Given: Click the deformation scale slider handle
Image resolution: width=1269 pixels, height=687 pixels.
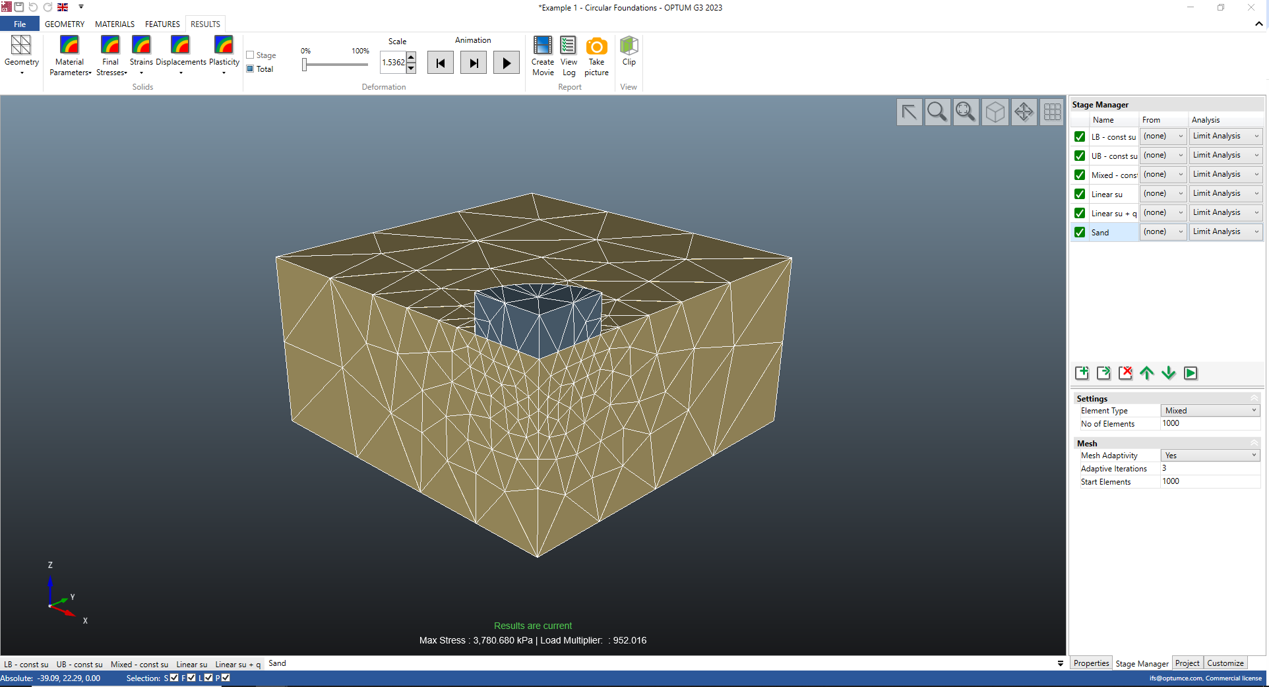Looking at the screenshot, I should pyautogui.click(x=305, y=65).
